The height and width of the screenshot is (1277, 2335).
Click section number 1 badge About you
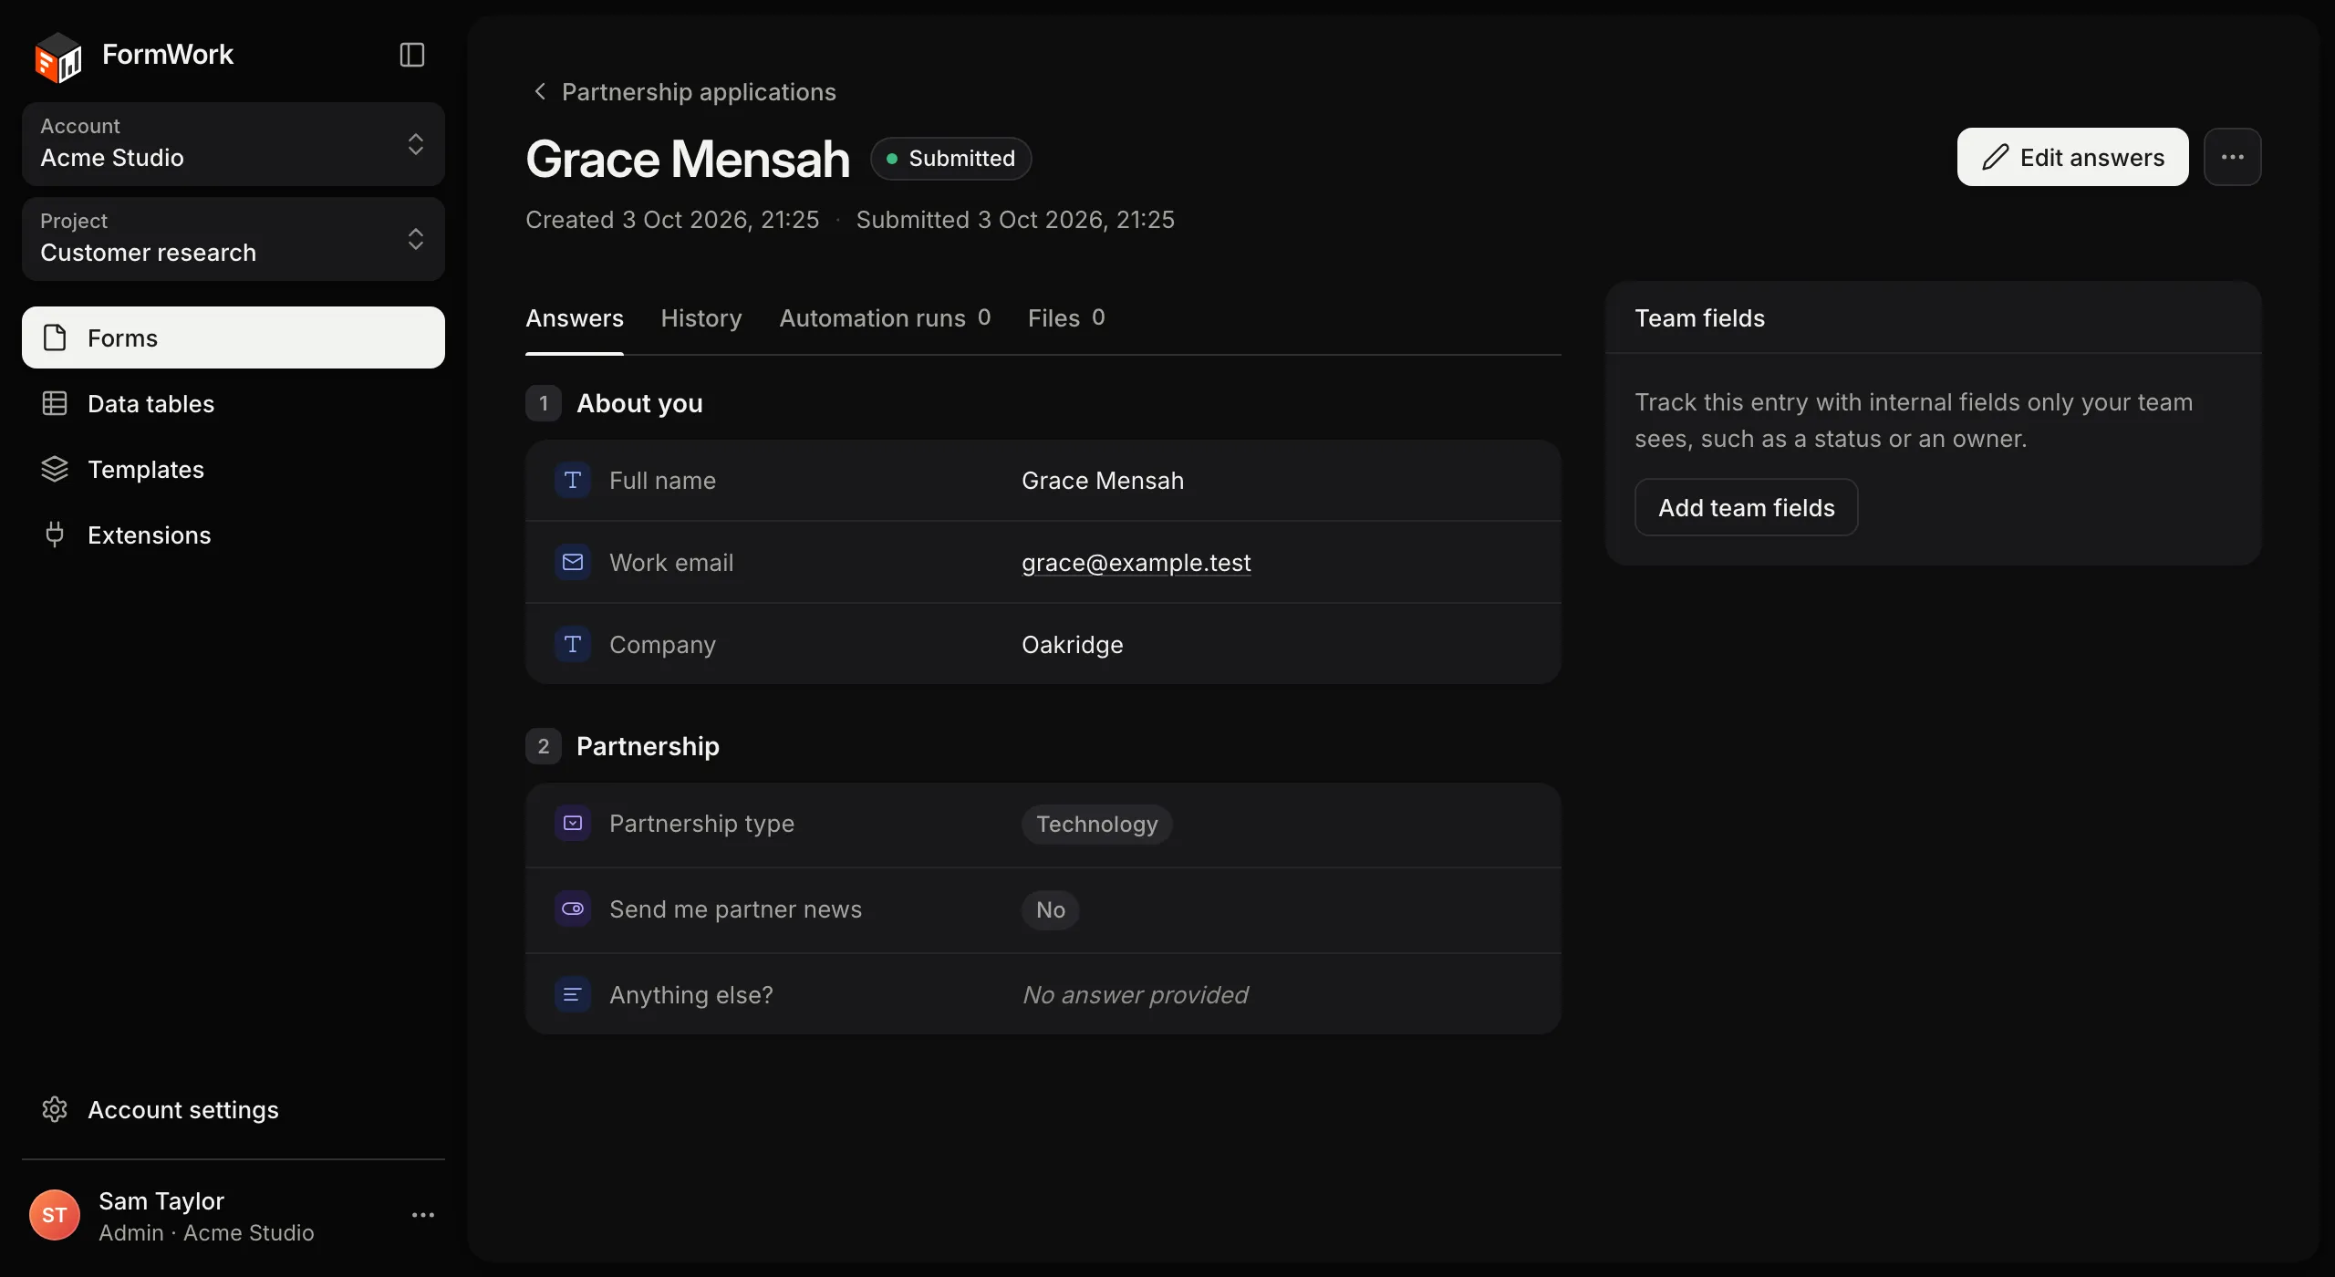pos(544,403)
